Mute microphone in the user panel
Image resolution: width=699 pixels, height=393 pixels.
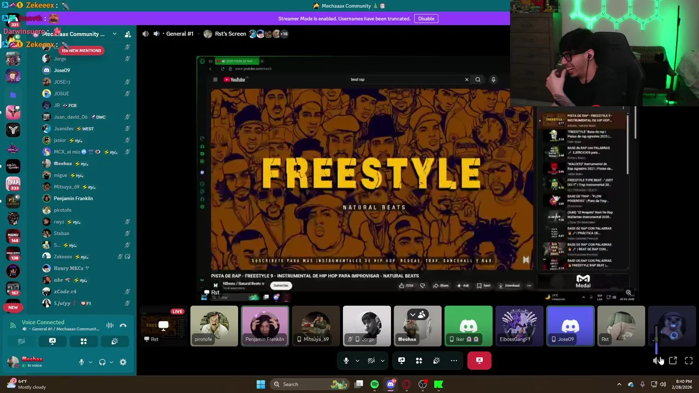pyautogui.click(x=81, y=362)
